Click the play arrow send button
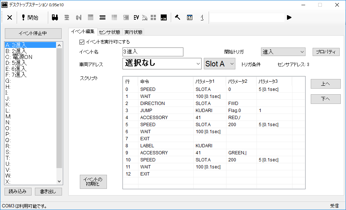This screenshot has height=210, width=346. pos(289,17)
